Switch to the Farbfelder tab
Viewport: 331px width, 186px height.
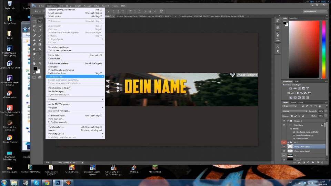(293, 18)
